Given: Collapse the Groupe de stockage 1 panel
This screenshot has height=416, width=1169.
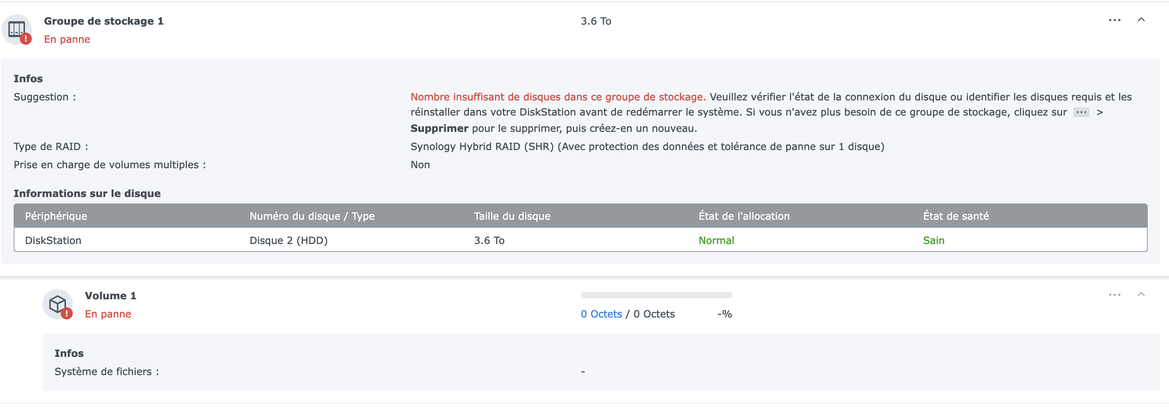Looking at the screenshot, I should coord(1141,20).
